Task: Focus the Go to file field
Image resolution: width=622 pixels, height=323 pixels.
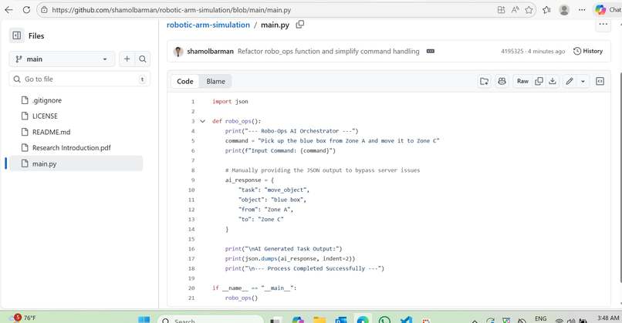Action: pyautogui.click(x=79, y=79)
